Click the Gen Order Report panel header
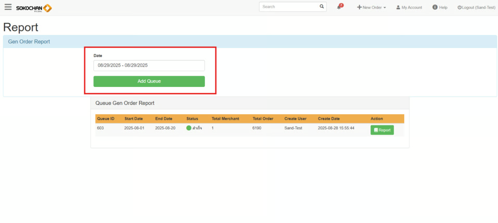Image resolution: width=498 pixels, height=223 pixels. pyautogui.click(x=29, y=42)
